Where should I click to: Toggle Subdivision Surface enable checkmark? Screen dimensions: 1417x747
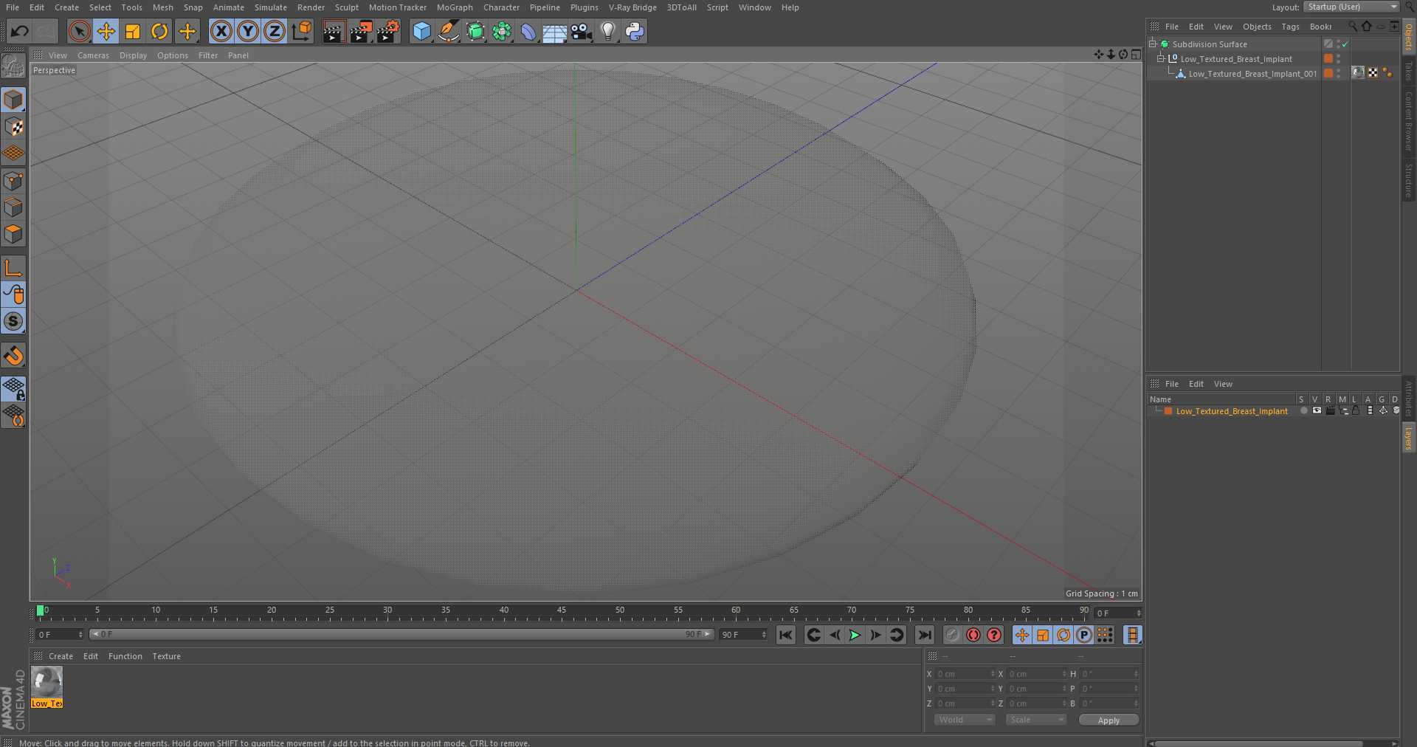pos(1345,44)
